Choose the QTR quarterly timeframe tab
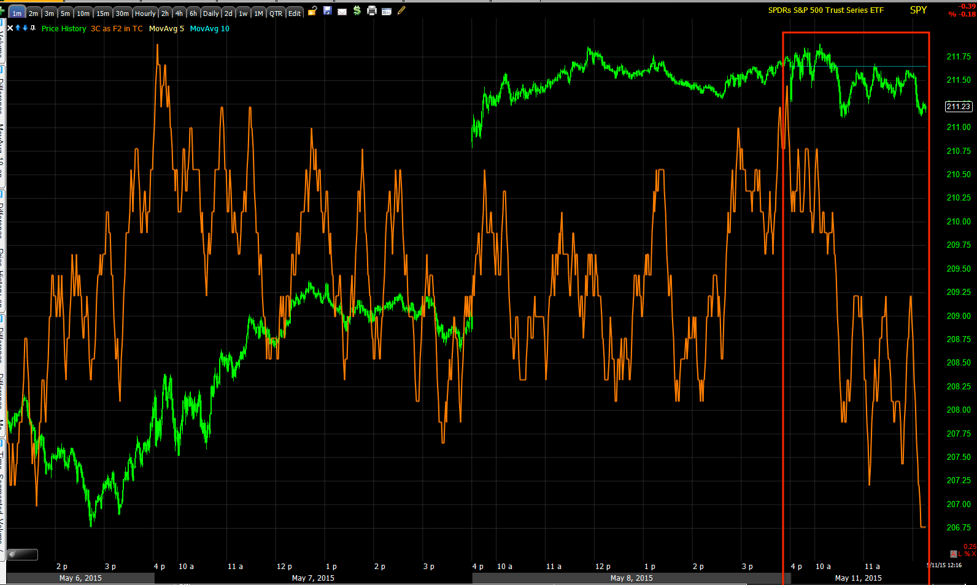Screen dimensions: 977x585 (x=276, y=13)
